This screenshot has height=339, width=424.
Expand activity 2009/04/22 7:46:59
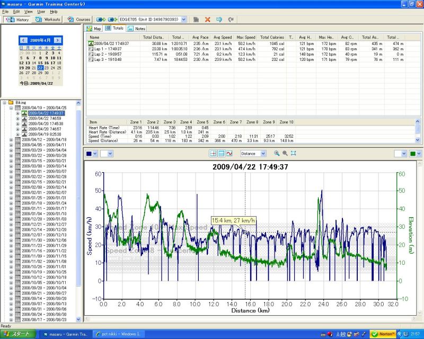point(17,119)
